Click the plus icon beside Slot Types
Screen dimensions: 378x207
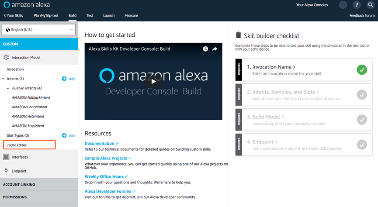pyautogui.click(x=64, y=135)
